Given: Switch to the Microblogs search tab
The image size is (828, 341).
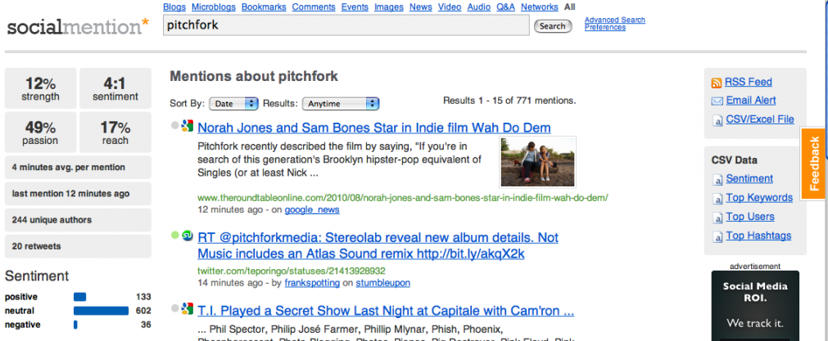Looking at the screenshot, I should pos(213,7).
